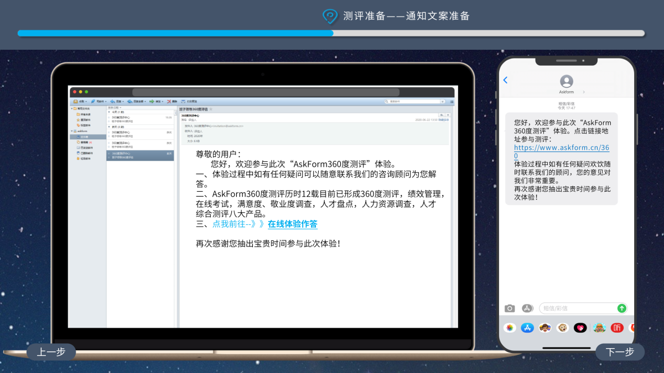Click the 上一步 previous step button
This screenshot has width=664, height=373.
[x=51, y=351]
